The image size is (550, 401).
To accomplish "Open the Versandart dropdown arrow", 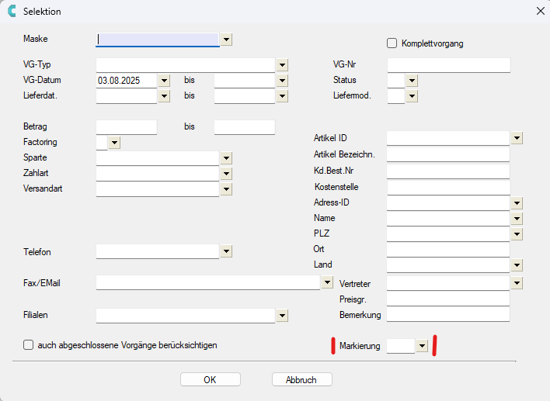I will (227, 189).
